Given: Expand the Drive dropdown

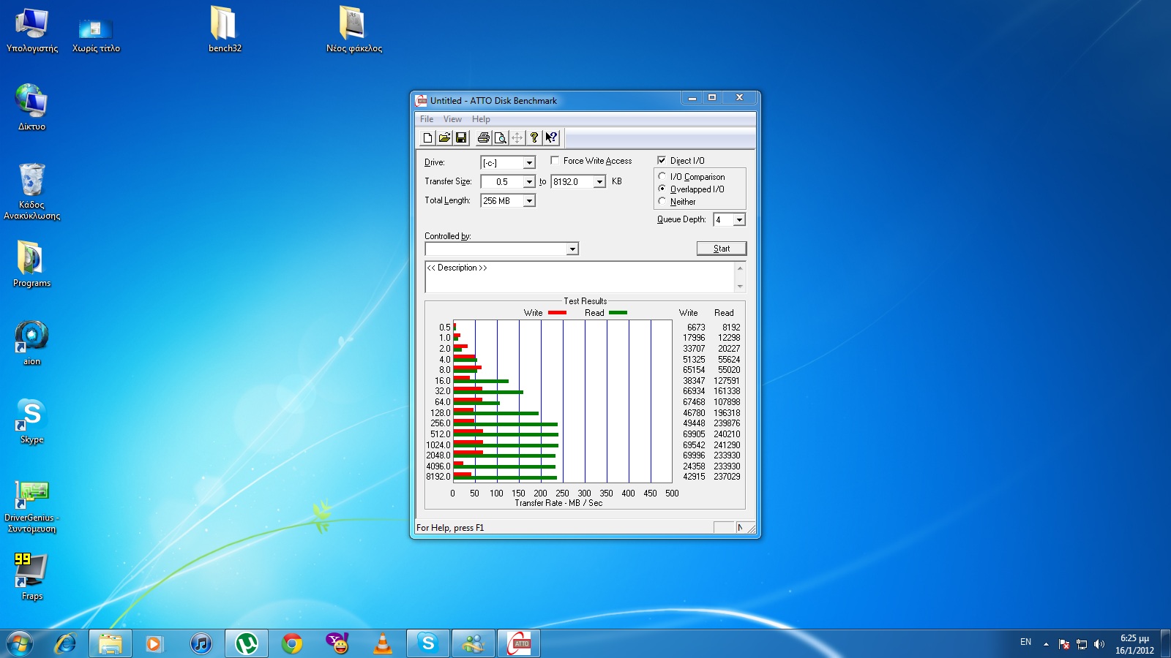Looking at the screenshot, I should (529, 162).
